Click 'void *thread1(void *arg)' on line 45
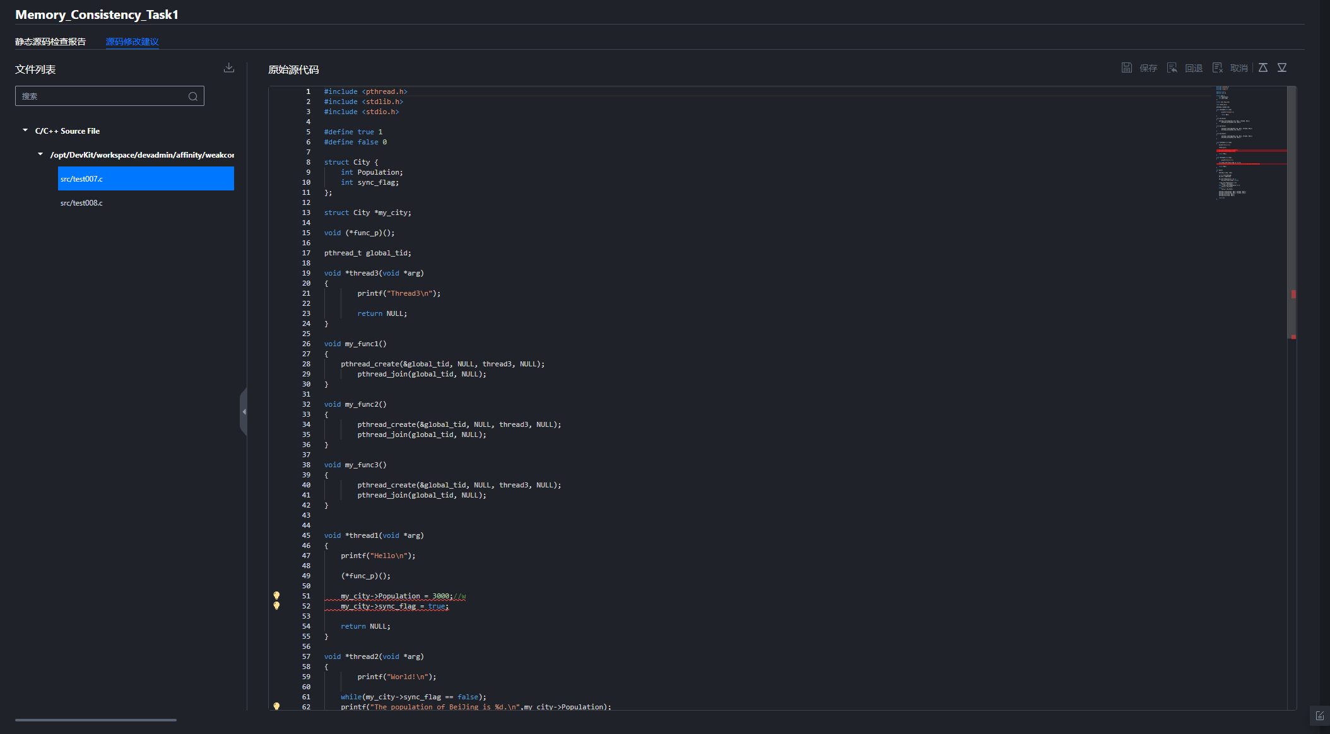This screenshot has width=1330, height=734. [374, 535]
